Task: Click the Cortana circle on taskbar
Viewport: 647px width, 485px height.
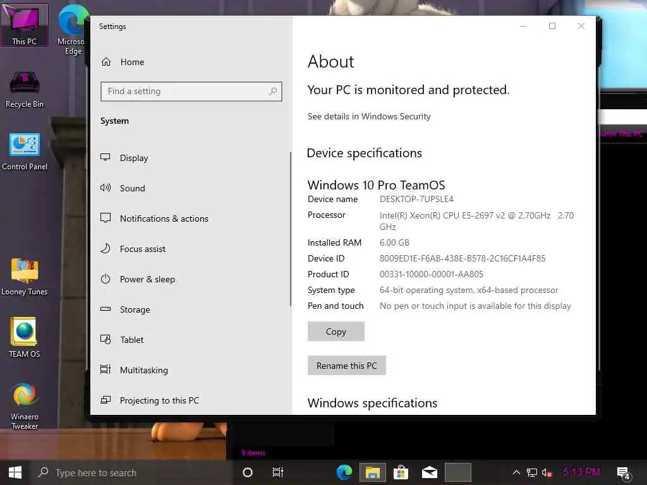Action: coord(248,472)
